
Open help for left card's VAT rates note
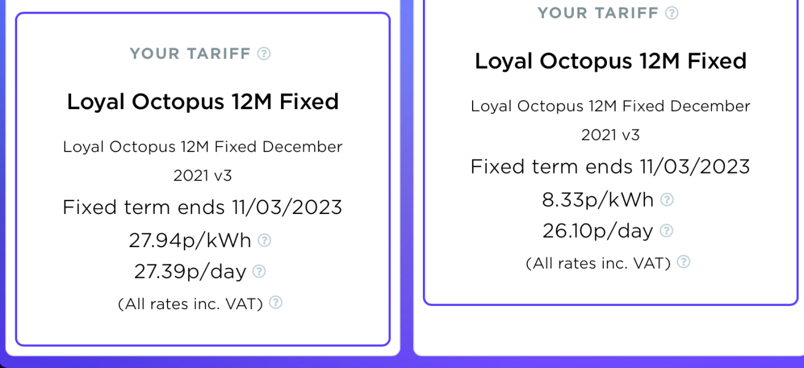tap(274, 303)
